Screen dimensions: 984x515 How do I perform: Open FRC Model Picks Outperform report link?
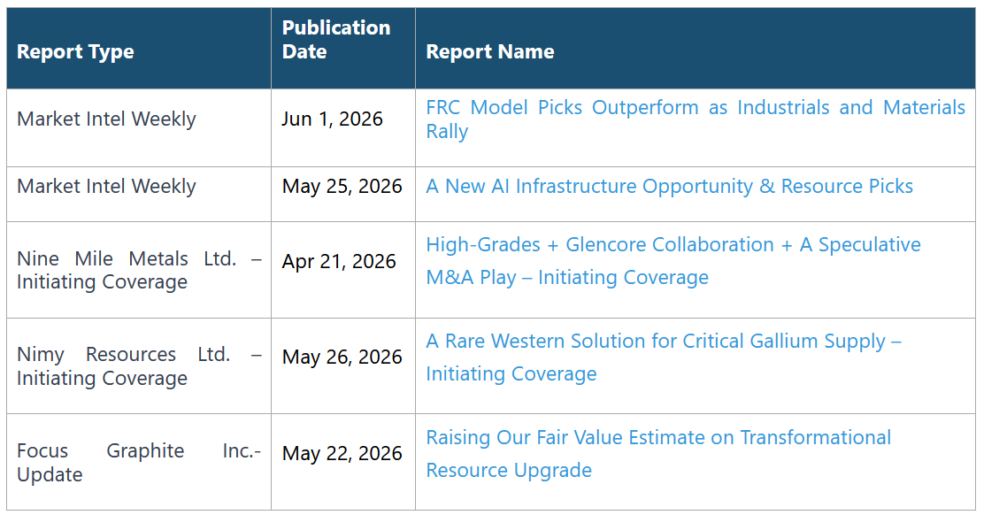[x=696, y=119]
